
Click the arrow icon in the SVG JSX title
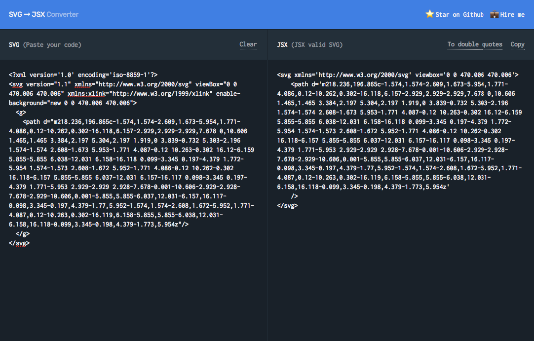click(28, 14)
